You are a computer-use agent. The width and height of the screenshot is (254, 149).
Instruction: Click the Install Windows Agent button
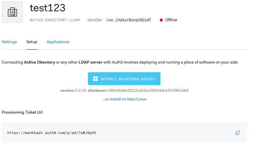124,79
